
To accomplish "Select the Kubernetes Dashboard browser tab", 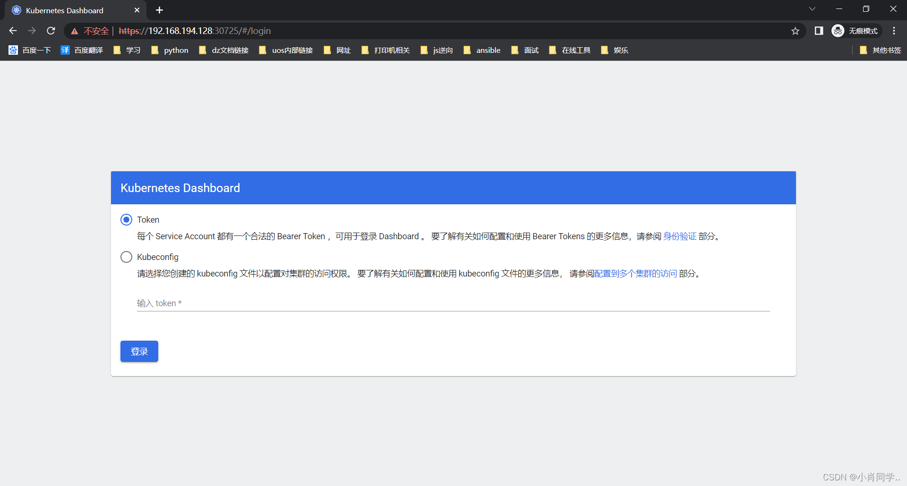I will 76,10.
